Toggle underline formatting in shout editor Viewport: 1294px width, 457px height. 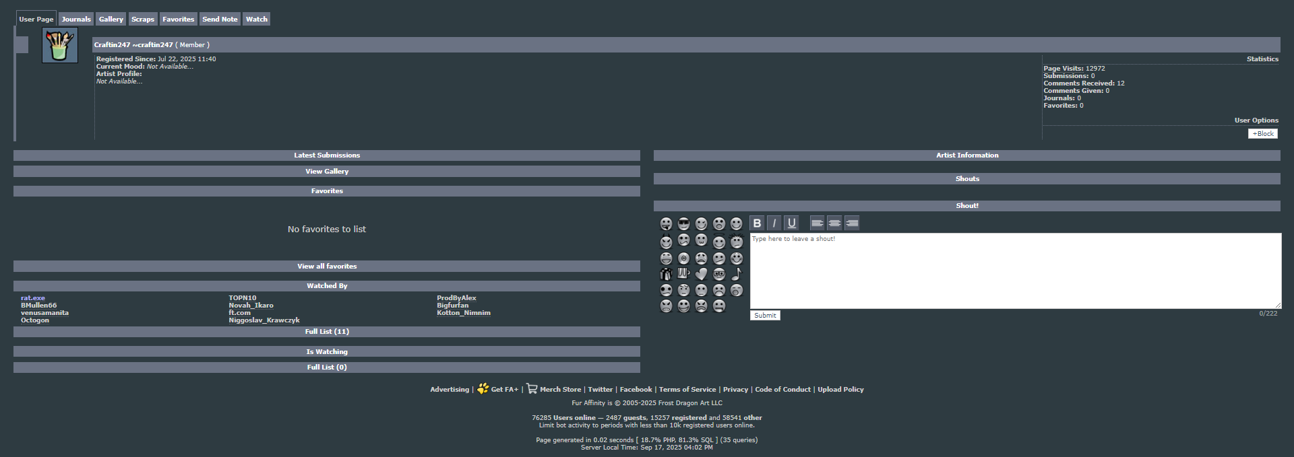792,223
